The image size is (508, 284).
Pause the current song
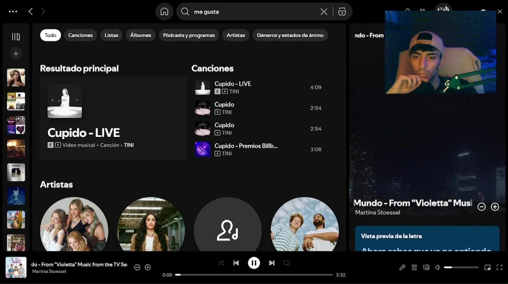tap(254, 263)
